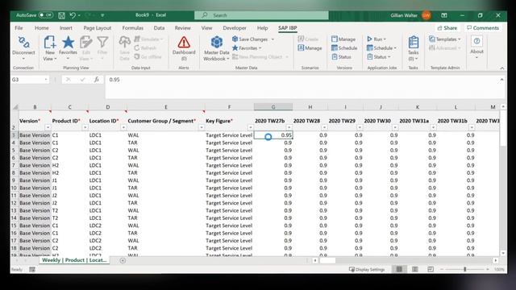Open the Formulas ribbon tab
Viewport: 516px width, 290px height.
point(132,28)
